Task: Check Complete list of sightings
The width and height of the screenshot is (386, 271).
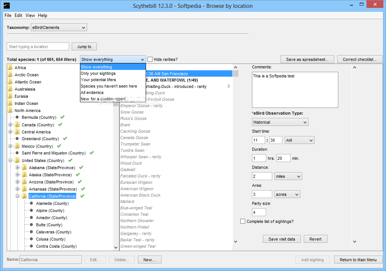Action: [x=243, y=221]
